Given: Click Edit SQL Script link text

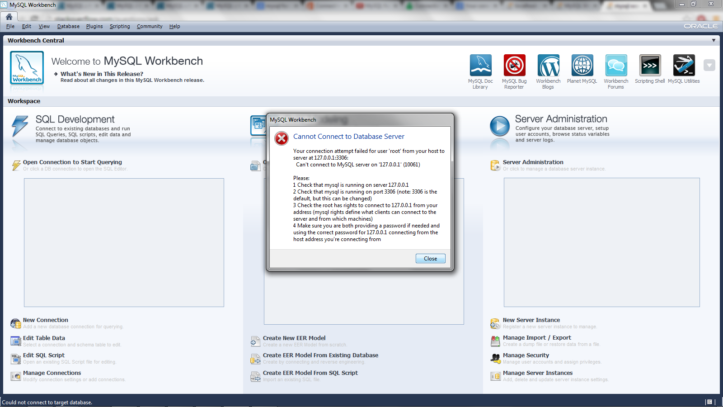Looking at the screenshot, I should (x=44, y=355).
